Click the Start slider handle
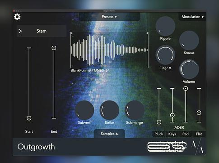Image resolution: width=219 pixels, height=163 pixels. tap(29, 118)
